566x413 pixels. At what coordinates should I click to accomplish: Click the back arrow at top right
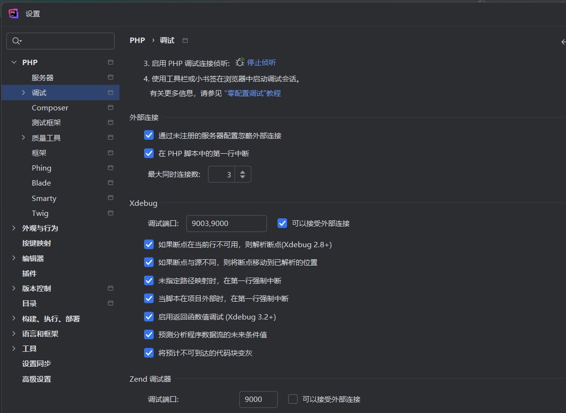coord(563,42)
